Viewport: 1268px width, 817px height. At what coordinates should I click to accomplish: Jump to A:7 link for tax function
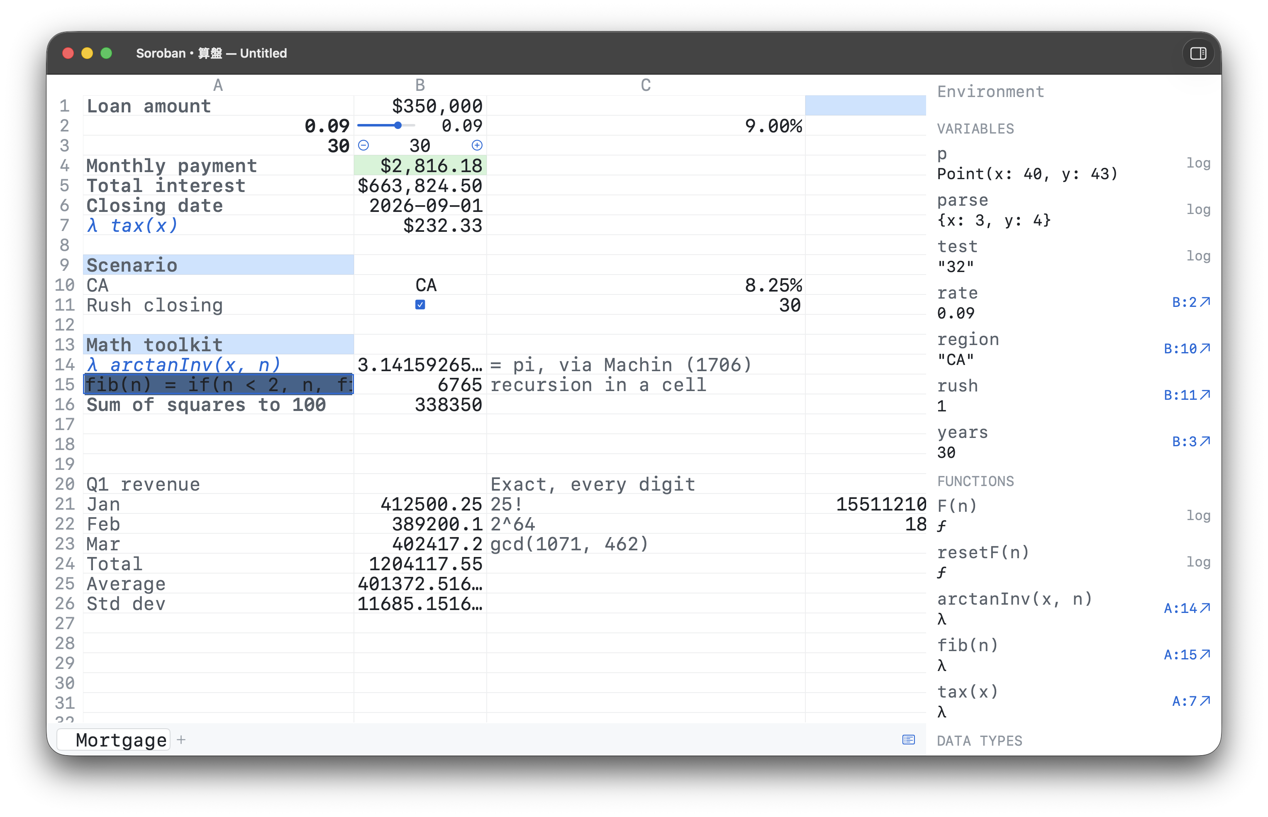pyautogui.click(x=1191, y=701)
